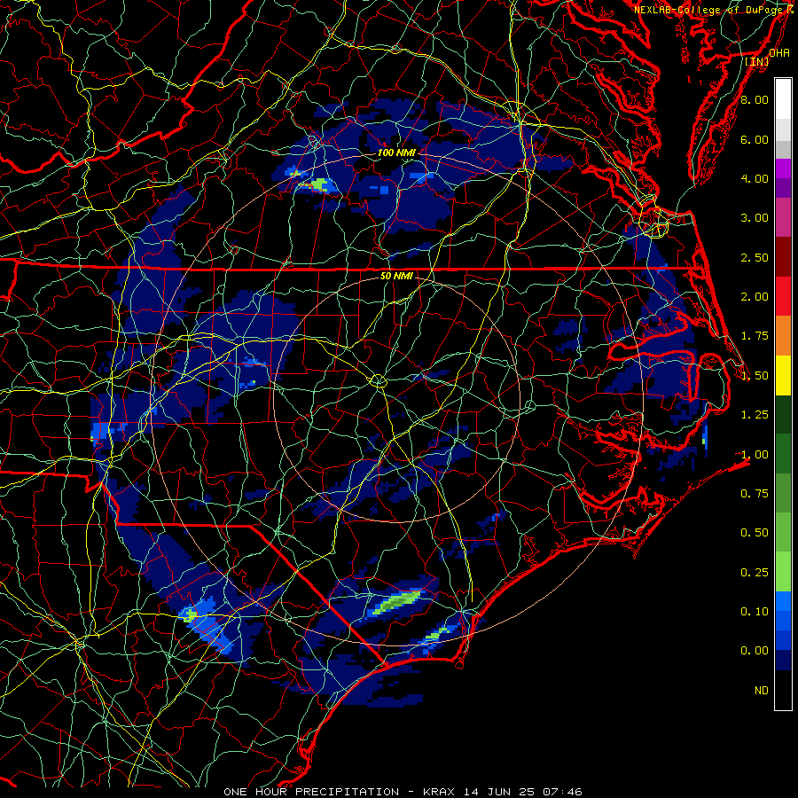This screenshot has height=798, width=798.
Task: Click the '100 NMI' range ring label
Action: pyautogui.click(x=396, y=153)
